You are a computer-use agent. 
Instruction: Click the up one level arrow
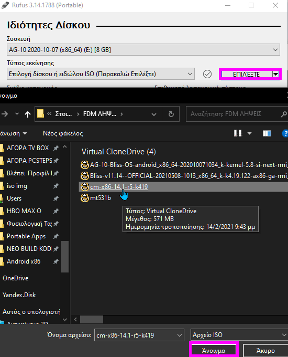pos(28,114)
